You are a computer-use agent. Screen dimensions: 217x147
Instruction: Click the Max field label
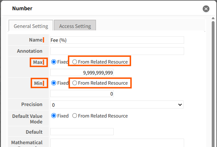38,62
